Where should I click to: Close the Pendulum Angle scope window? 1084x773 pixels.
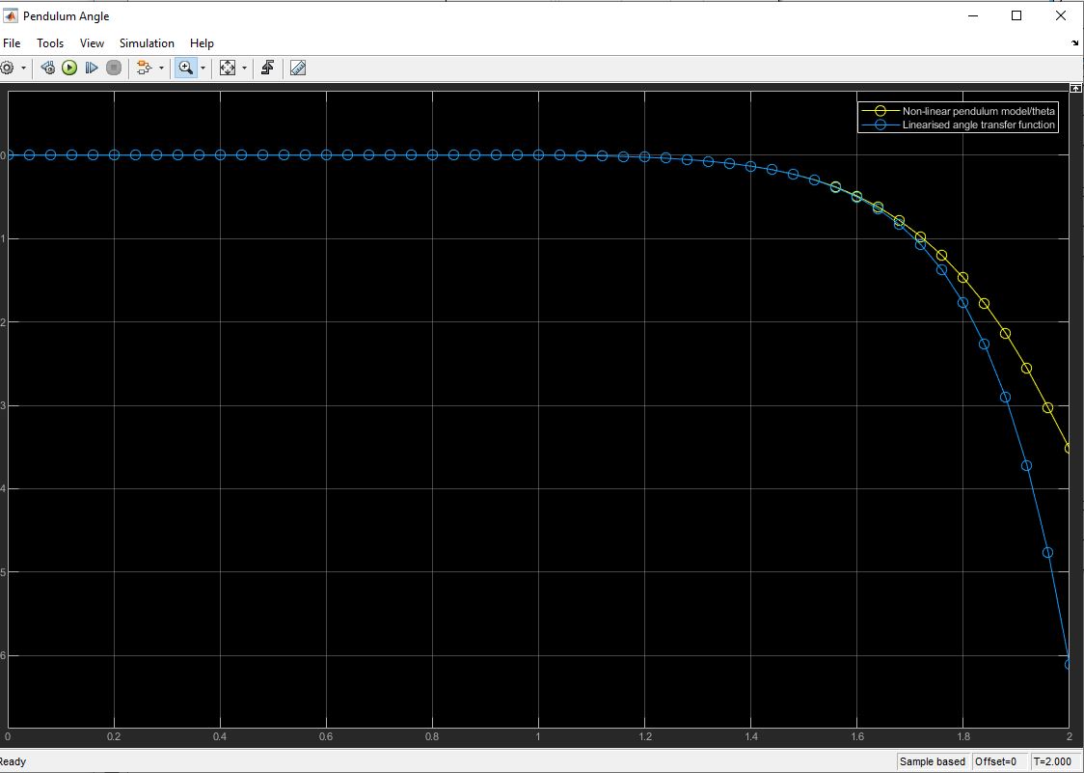click(x=1061, y=15)
